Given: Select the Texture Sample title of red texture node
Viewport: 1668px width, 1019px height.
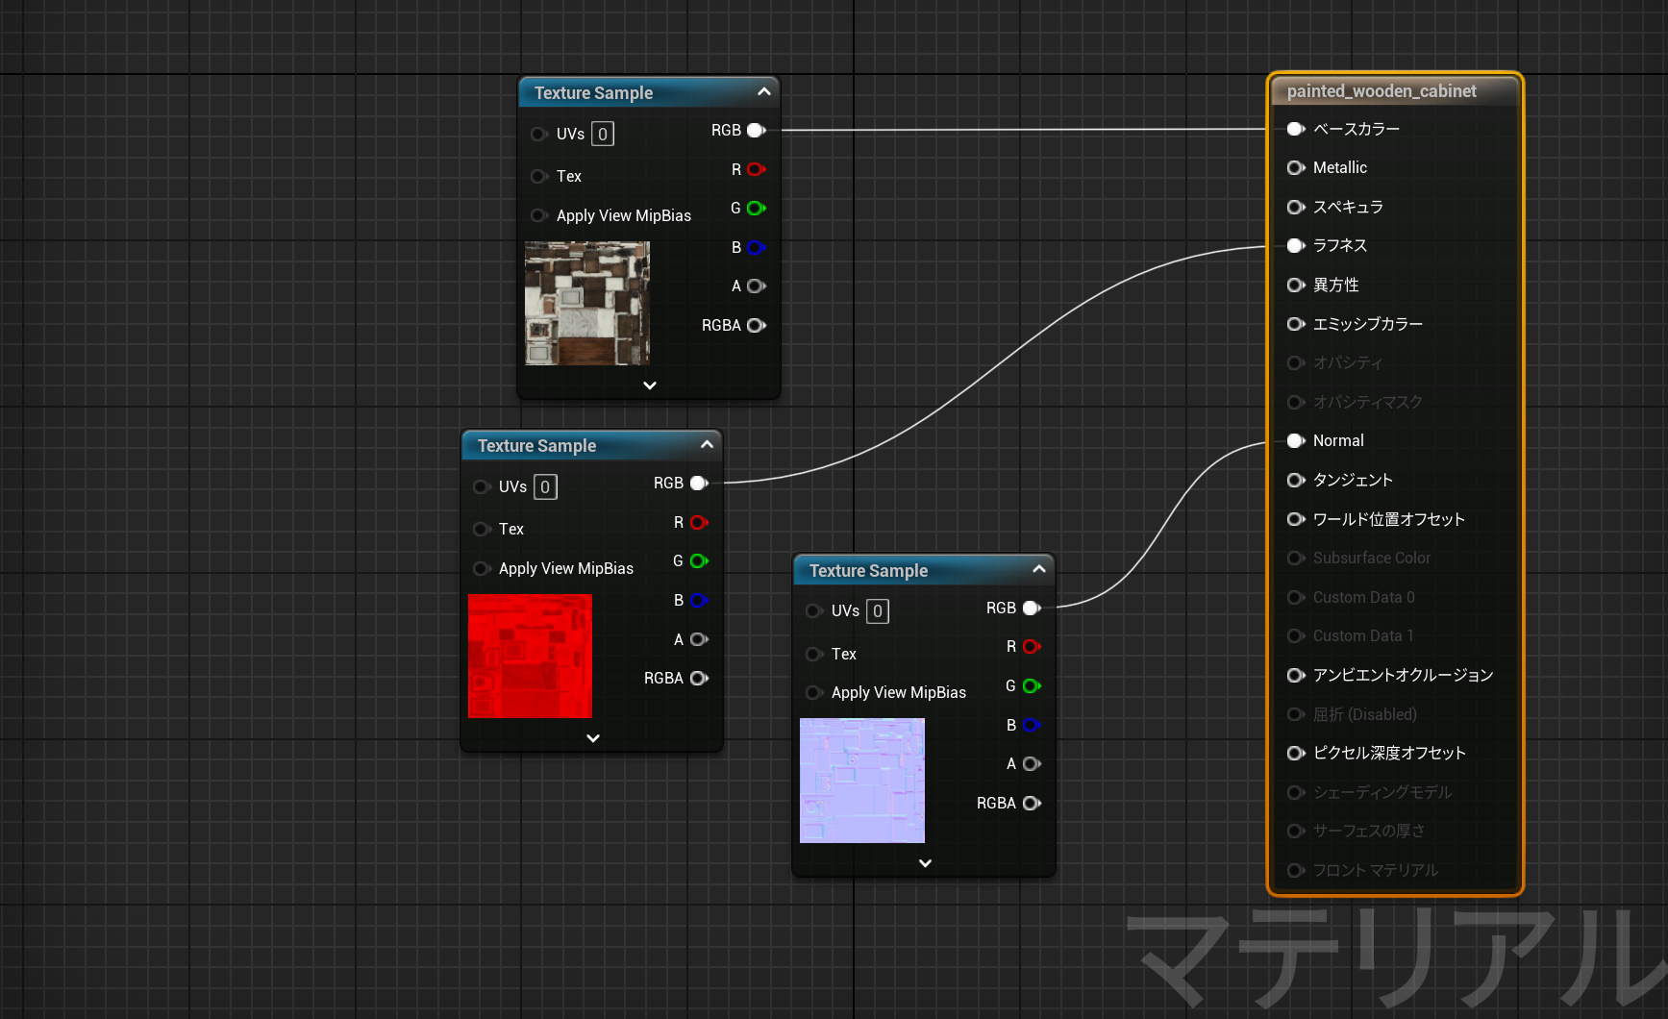Looking at the screenshot, I should pos(536,446).
